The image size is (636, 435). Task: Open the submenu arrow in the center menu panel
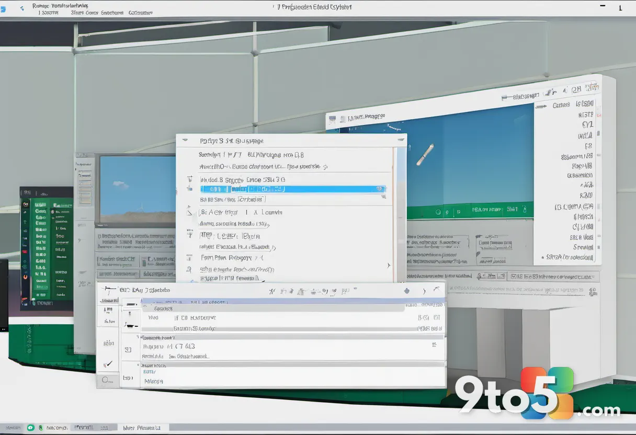coord(388,266)
